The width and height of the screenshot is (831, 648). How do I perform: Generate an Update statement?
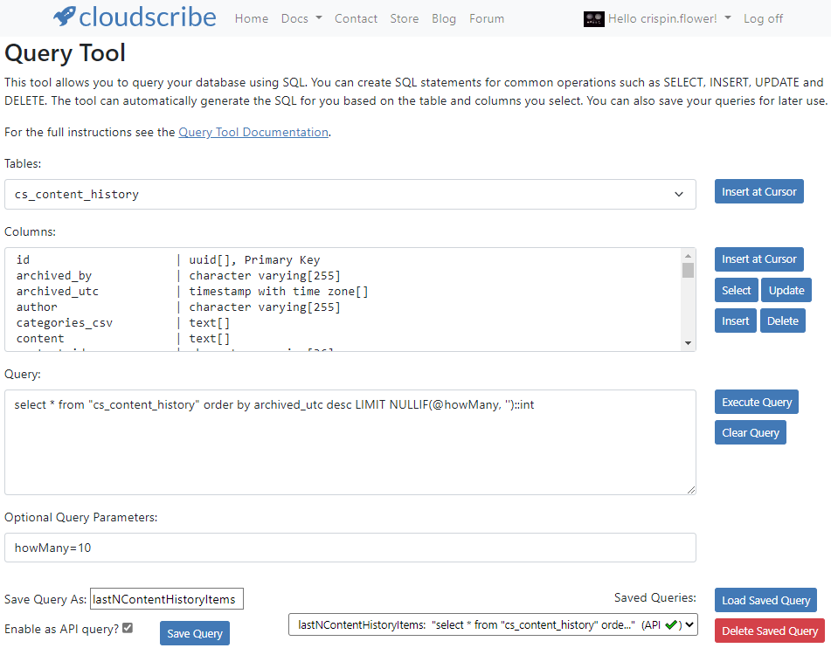(x=786, y=290)
